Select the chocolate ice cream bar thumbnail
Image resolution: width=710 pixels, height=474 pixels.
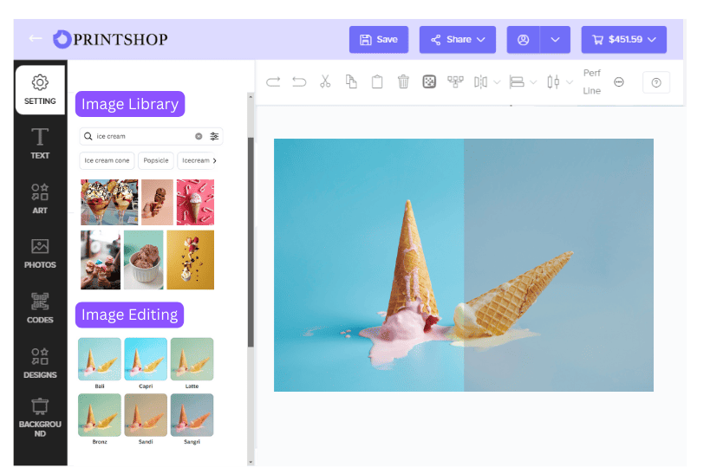coord(157,202)
